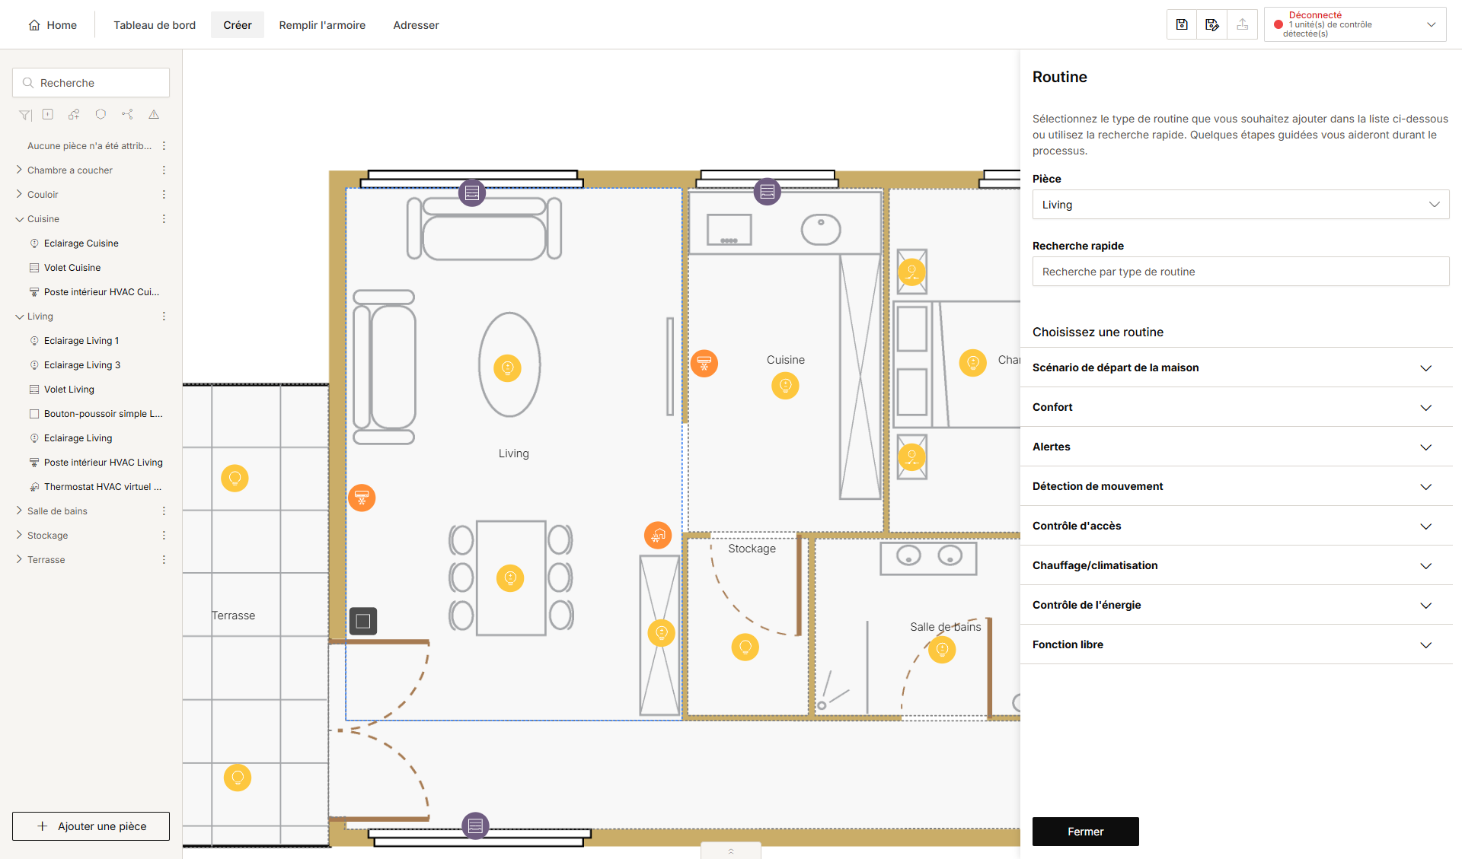Select the virtual thermostat icon above wardrobe
Screen dimensions: 1462x859
658,535
